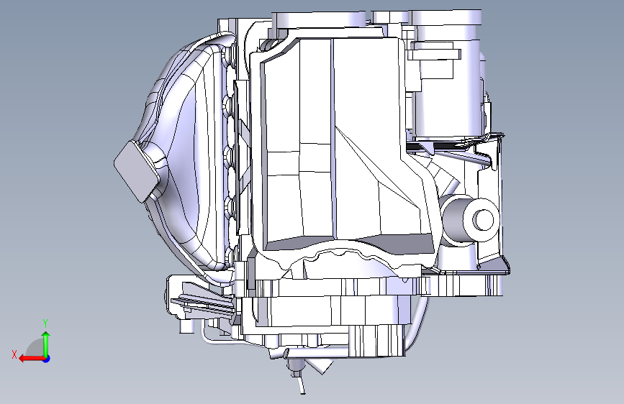
Task: Select the cylindrical outlet pipe on the model
Action: pos(472,219)
